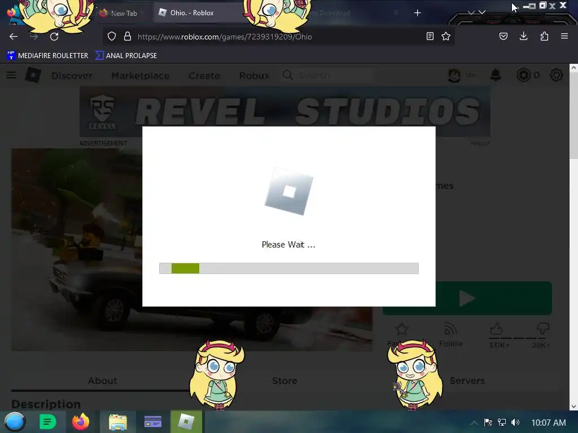Open Firefox from the taskbar
Image resolution: width=578 pixels, height=433 pixels.
[x=81, y=422]
